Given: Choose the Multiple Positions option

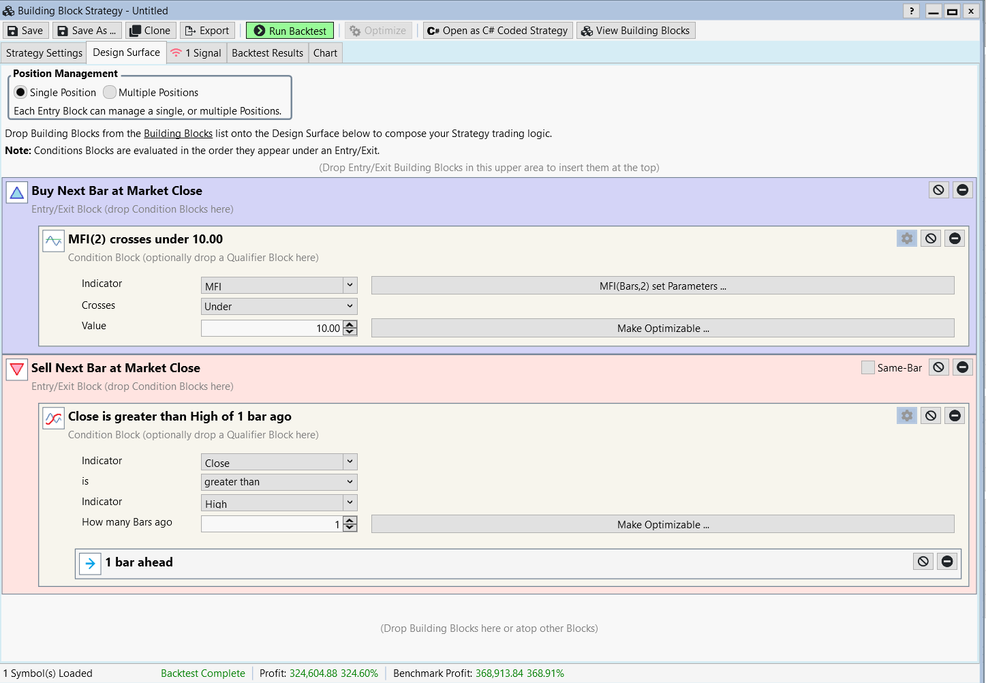Looking at the screenshot, I should [110, 92].
